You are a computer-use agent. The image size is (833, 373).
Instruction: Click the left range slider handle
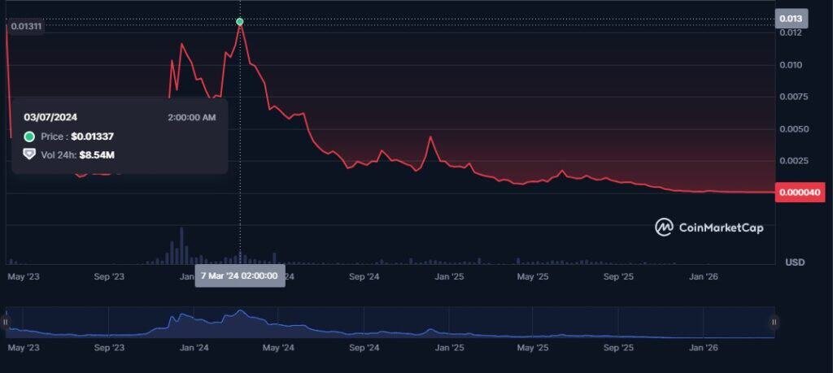click(x=6, y=322)
